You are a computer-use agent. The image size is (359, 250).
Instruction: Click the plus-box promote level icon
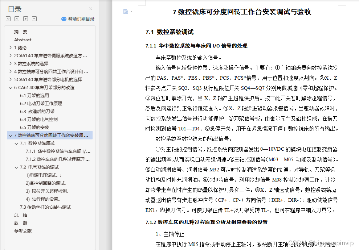click(26, 19)
